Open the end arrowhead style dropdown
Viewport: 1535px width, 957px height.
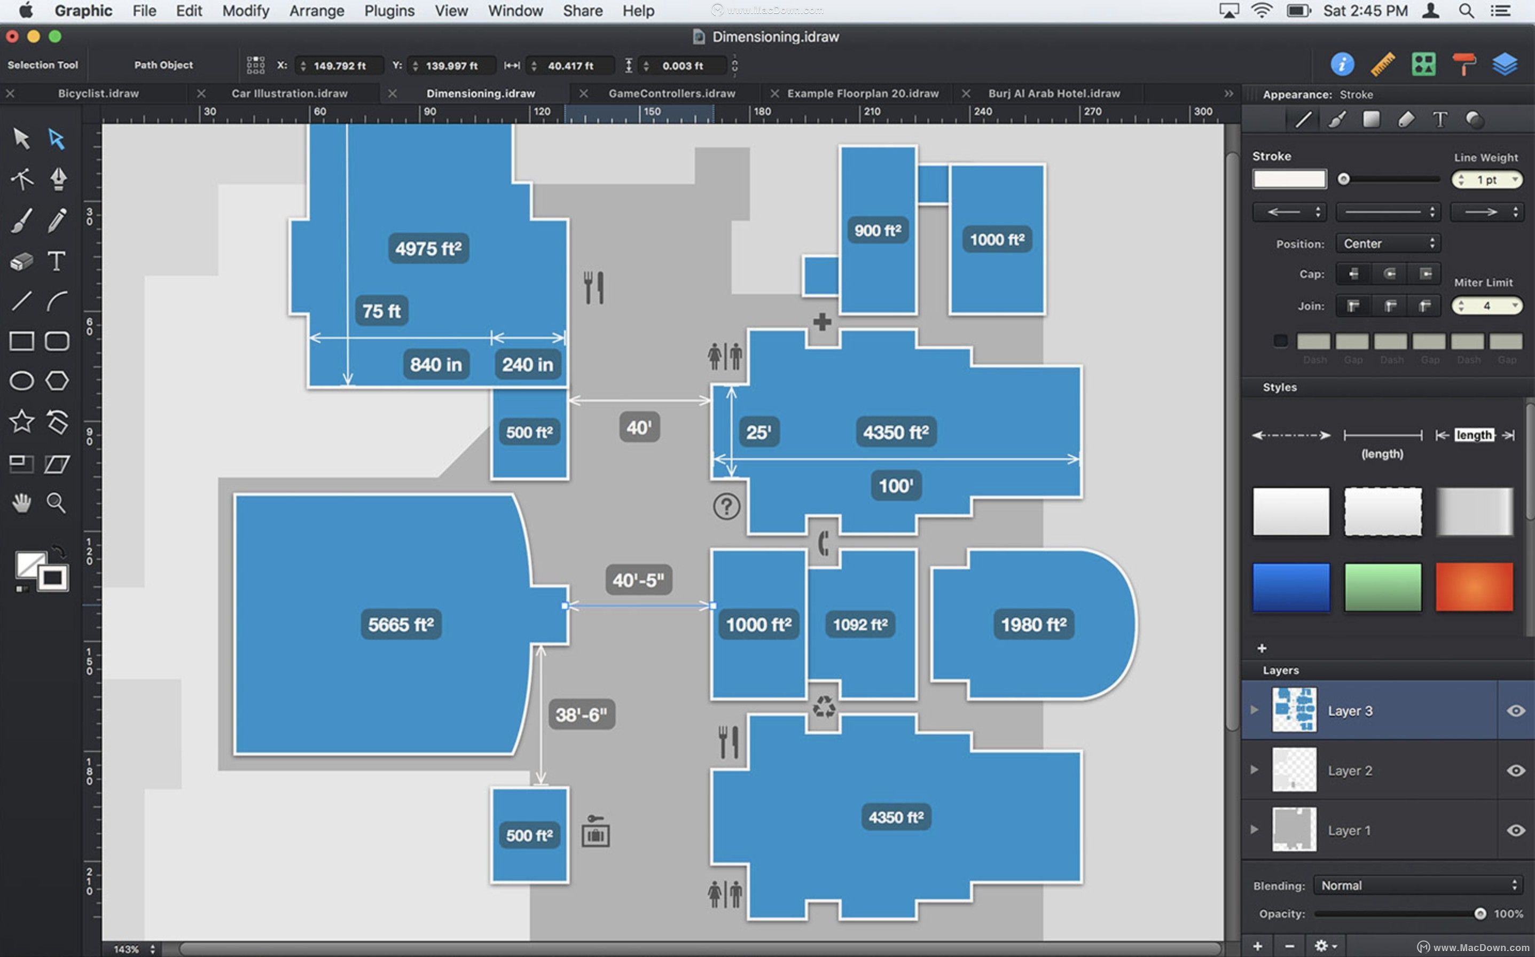click(1487, 212)
